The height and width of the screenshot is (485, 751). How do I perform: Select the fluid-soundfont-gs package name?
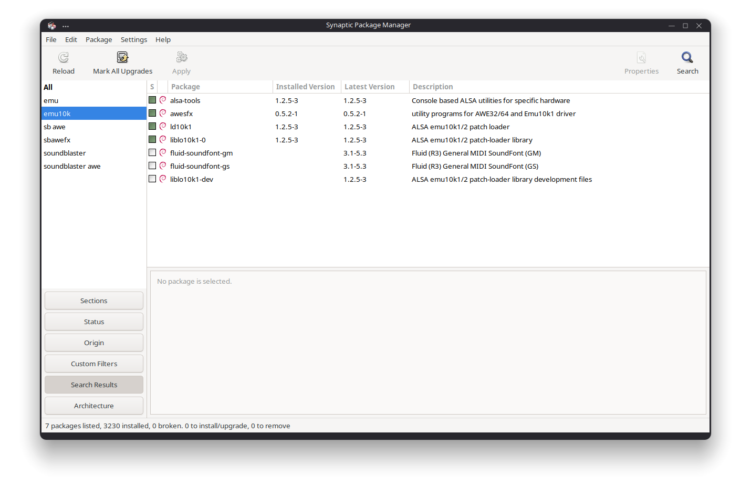coord(200,166)
